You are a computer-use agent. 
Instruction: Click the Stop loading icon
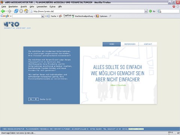(x=21, y=11)
